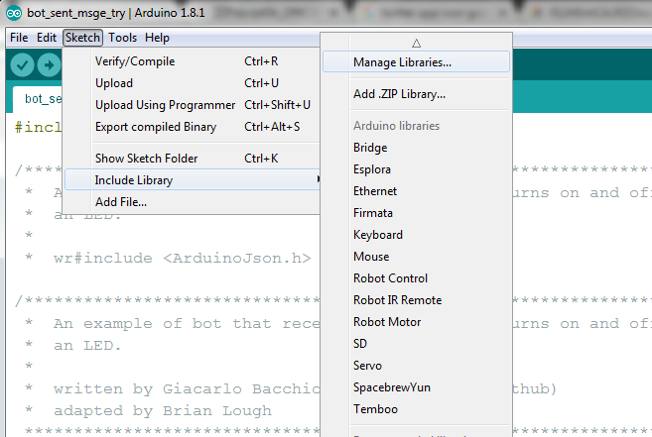652x437 pixels.
Task: Choose Show Sketch Folder
Action: [x=193, y=159]
